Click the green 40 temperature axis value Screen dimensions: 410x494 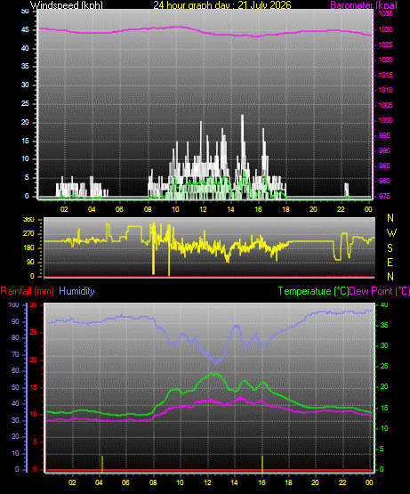(384, 305)
